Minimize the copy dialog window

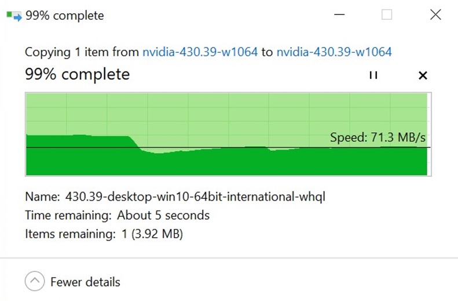pyautogui.click(x=339, y=14)
